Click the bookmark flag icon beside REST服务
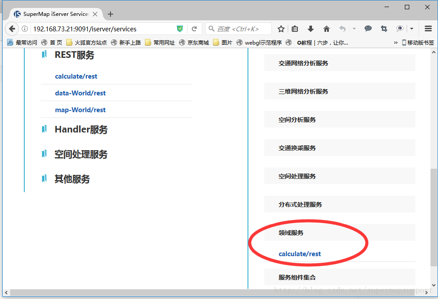This screenshot has width=438, height=299. coord(44,54)
